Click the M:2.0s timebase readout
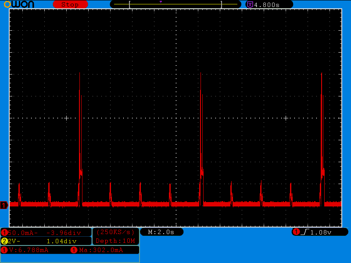Viewport: 351px width, 263px height. tap(161, 232)
